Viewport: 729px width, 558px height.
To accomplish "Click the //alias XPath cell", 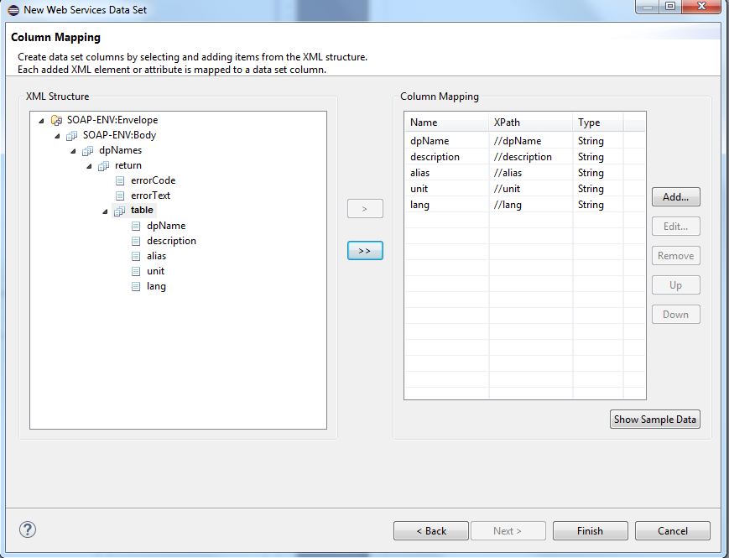I will pos(530,173).
